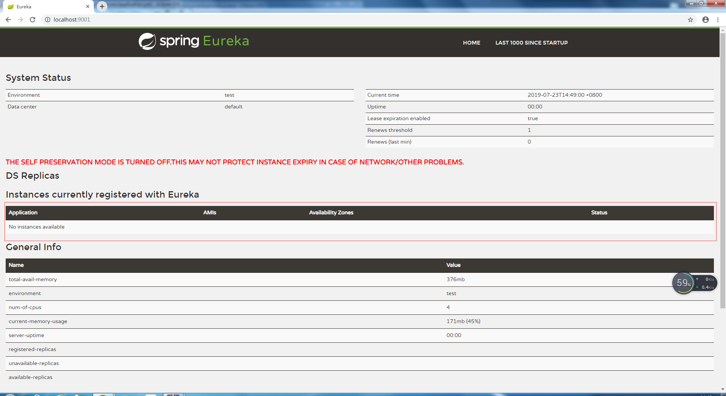
Task: Select the Current time value 2019-07-23T14:49:00
Action: click(x=565, y=95)
